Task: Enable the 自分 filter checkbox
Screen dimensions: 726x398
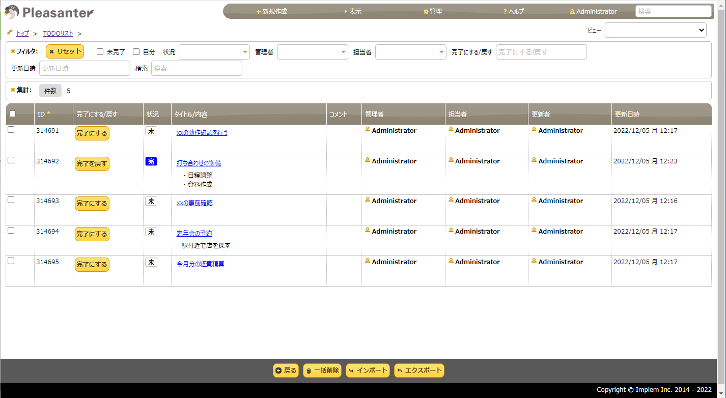Action: click(x=136, y=51)
